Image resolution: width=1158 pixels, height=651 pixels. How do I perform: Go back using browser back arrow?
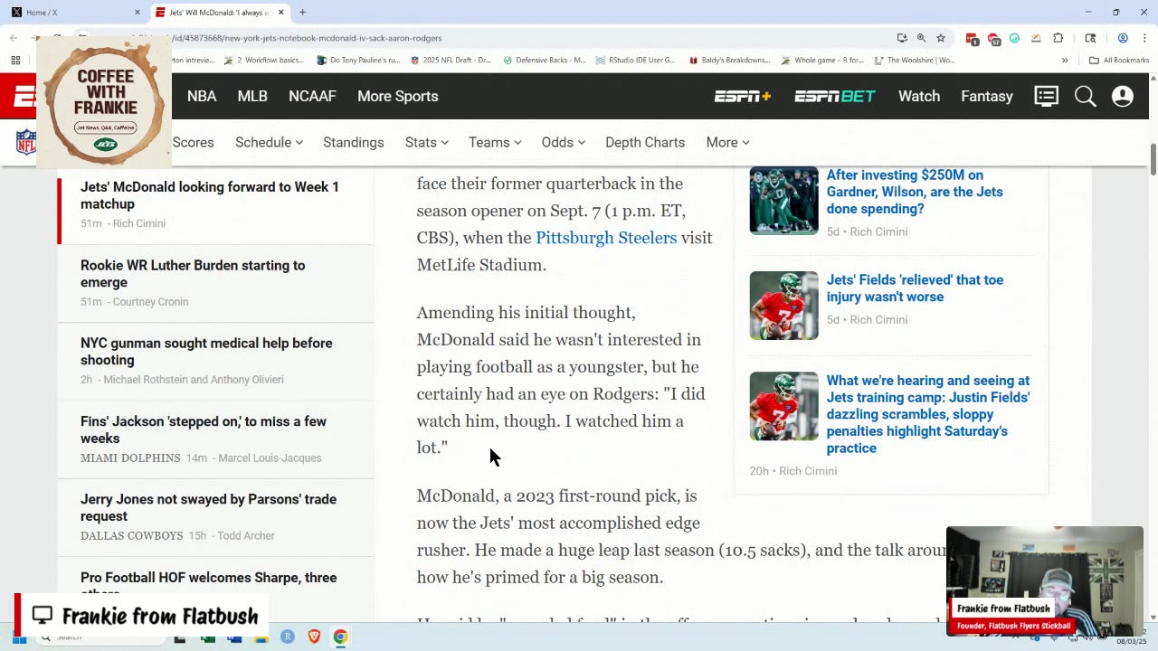14,38
